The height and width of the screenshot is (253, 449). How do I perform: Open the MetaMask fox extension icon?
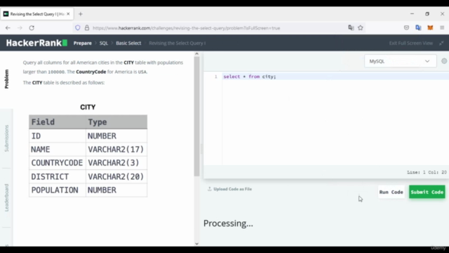click(x=430, y=27)
